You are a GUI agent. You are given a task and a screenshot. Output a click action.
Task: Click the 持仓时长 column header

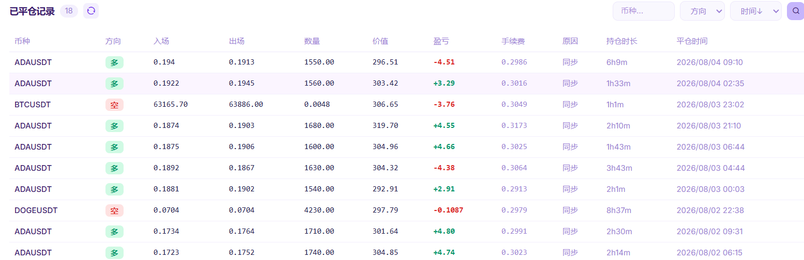click(622, 41)
